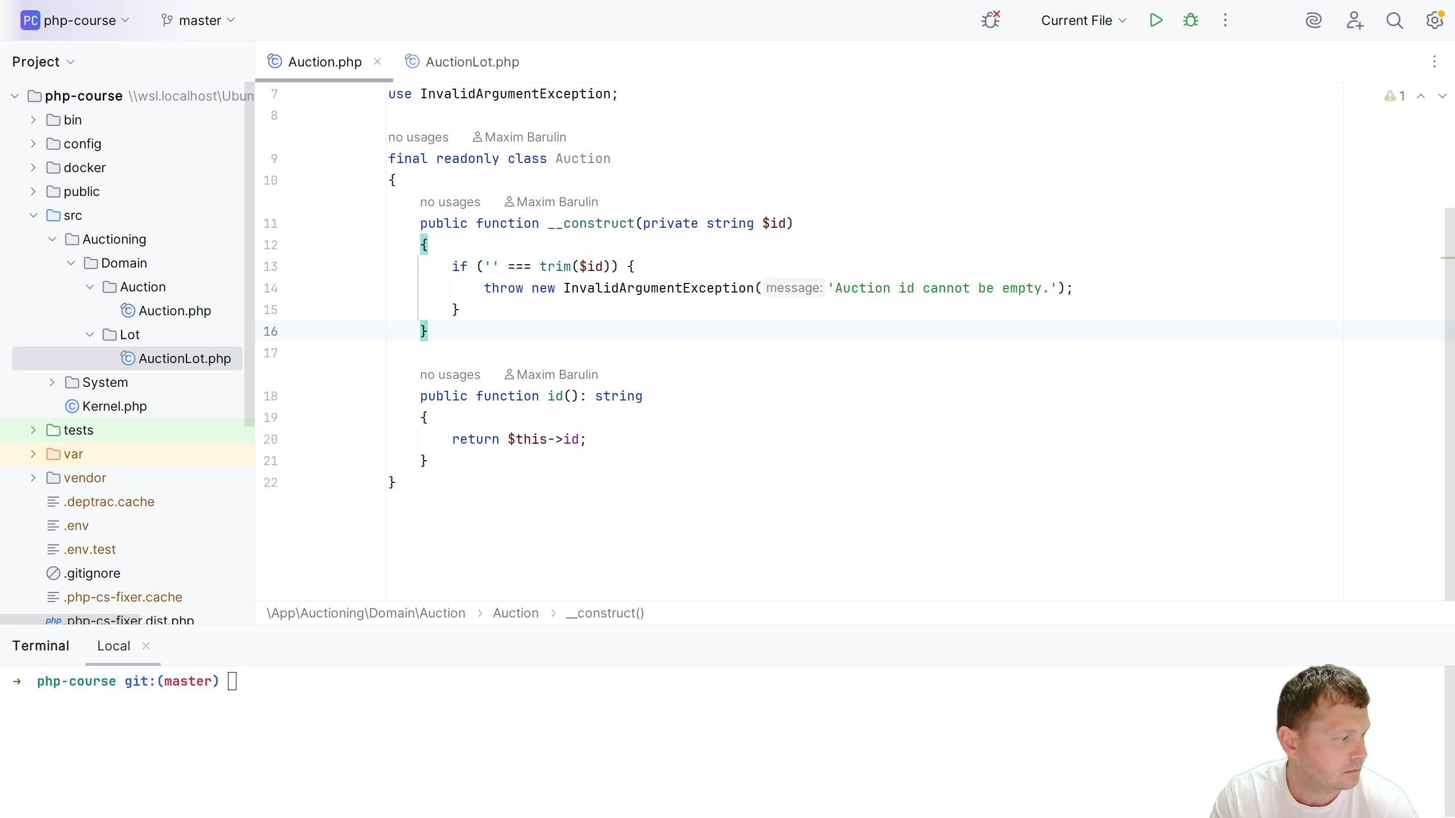Collapse the src folder
This screenshot has height=818, width=1455.
[x=34, y=215]
